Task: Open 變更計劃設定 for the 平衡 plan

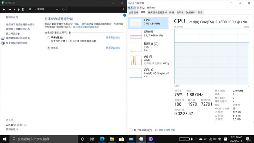Action: pyautogui.click(x=113, y=37)
